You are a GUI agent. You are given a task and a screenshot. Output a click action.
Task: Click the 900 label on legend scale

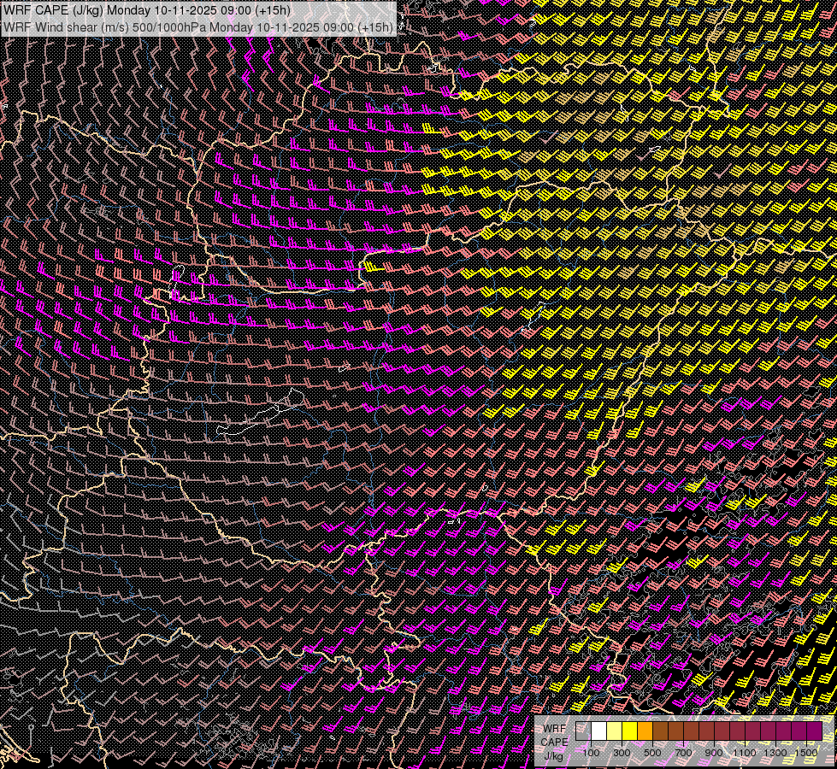tap(714, 753)
